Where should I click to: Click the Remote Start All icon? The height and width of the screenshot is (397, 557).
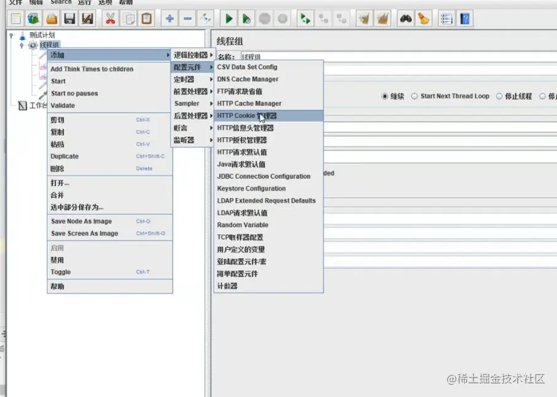305,18
